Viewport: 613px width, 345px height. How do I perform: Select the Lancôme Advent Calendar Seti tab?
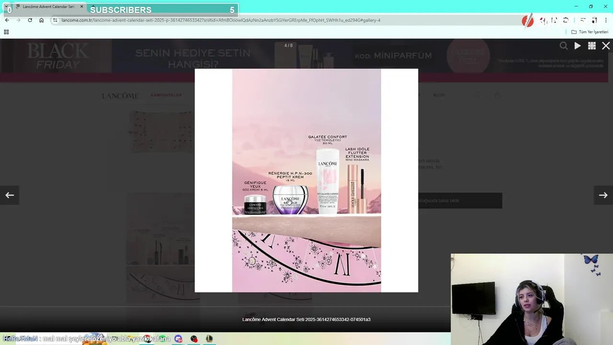48,7
